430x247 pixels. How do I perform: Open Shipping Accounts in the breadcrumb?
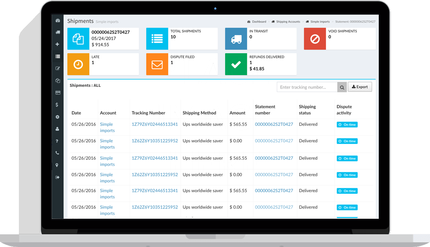(288, 21)
